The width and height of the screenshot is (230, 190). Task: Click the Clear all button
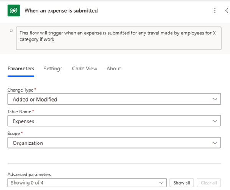(209, 183)
